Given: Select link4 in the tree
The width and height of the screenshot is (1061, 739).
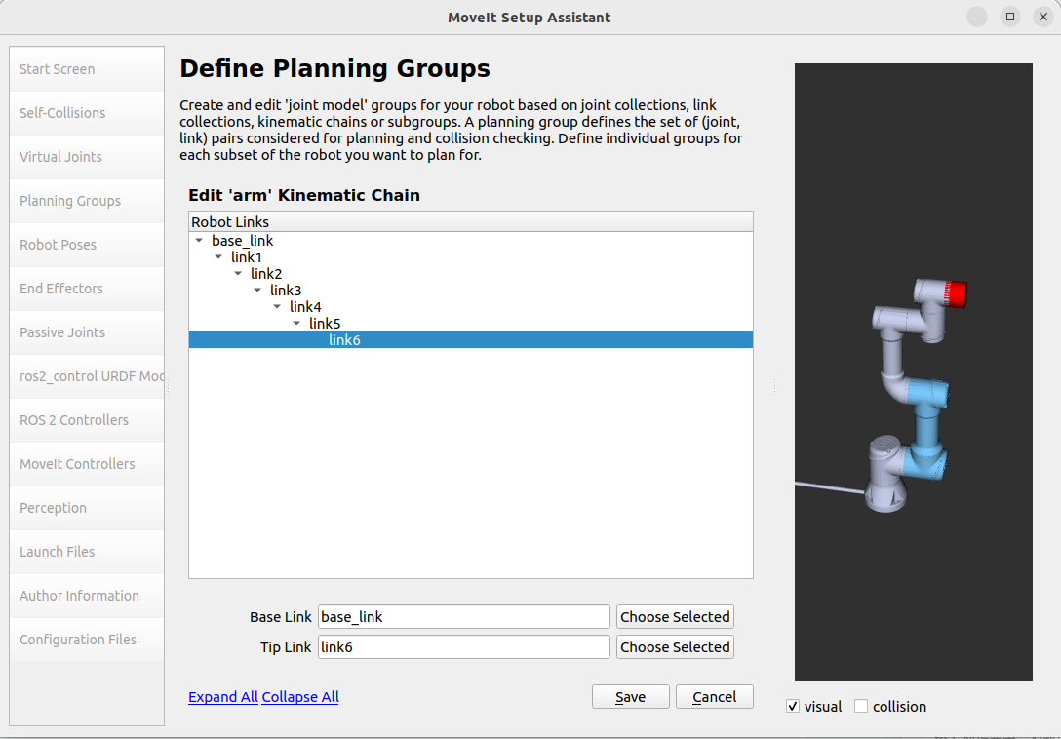Looking at the screenshot, I should (305, 306).
